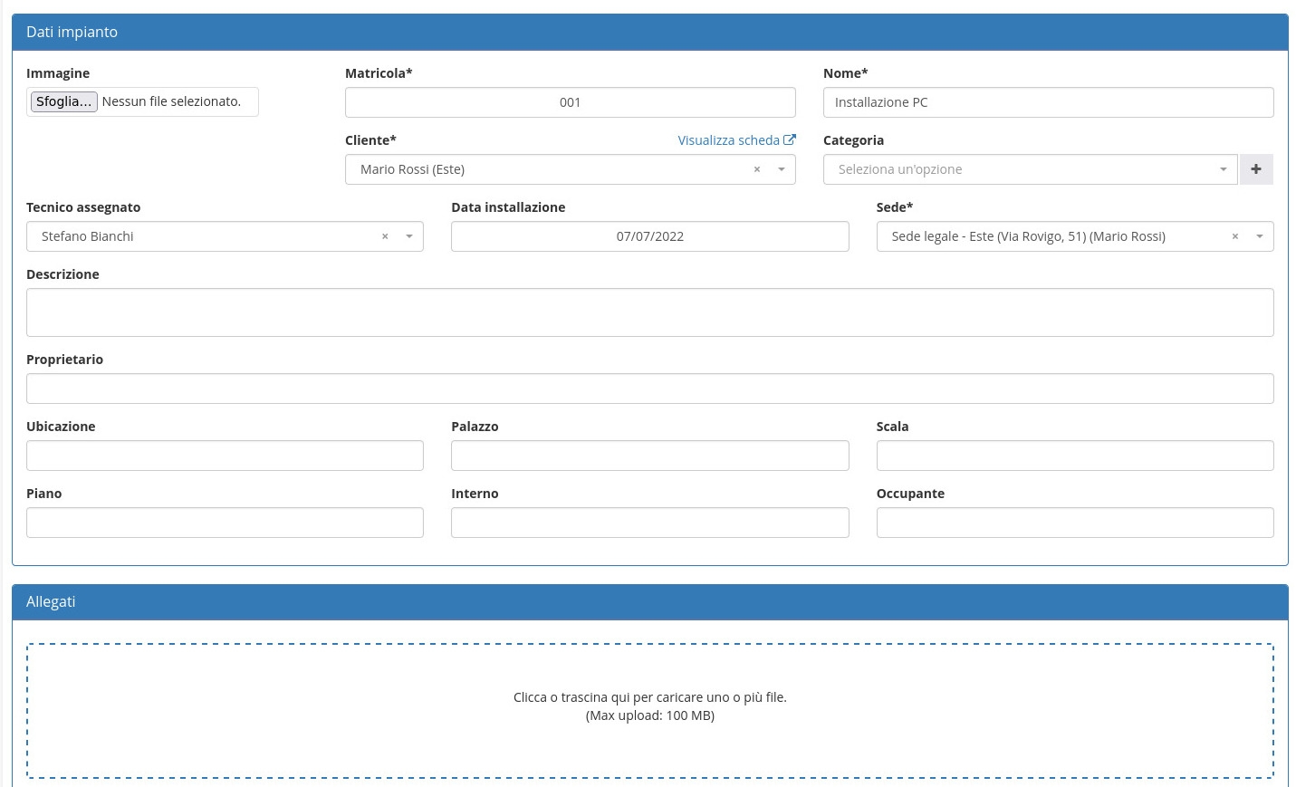This screenshot has width=1296, height=787.
Task: Focus the Proprietario input field
Action: pyautogui.click(x=649, y=389)
